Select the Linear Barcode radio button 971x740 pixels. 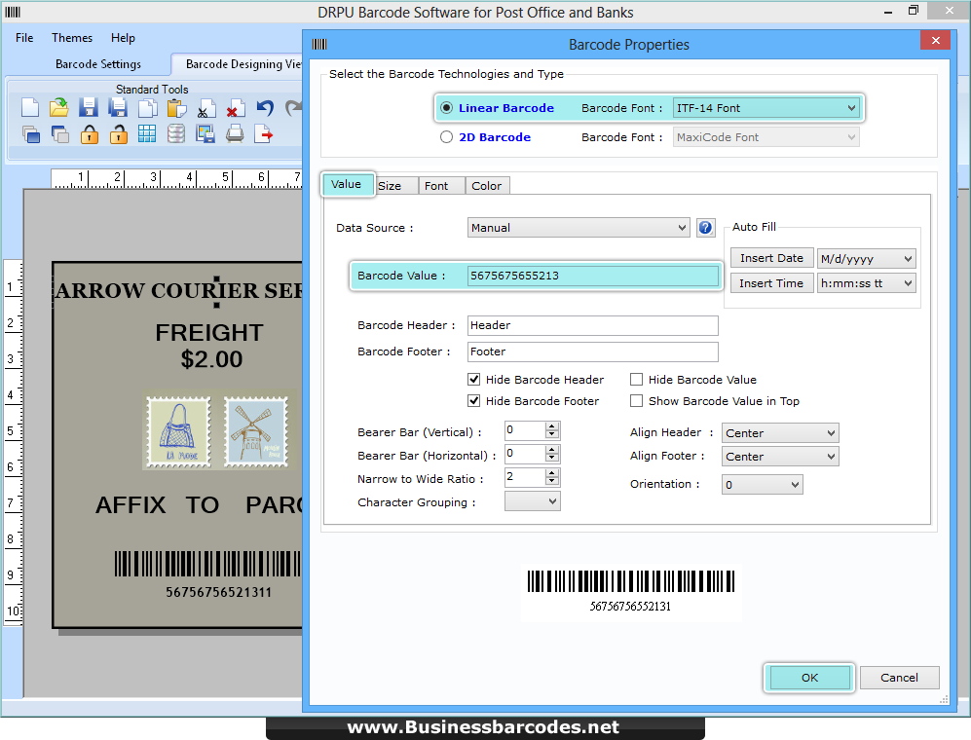[x=447, y=107]
